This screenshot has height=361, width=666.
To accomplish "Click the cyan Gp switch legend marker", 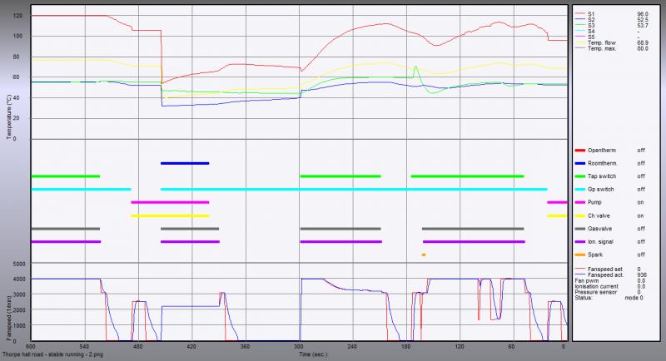I will click(579, 190).
